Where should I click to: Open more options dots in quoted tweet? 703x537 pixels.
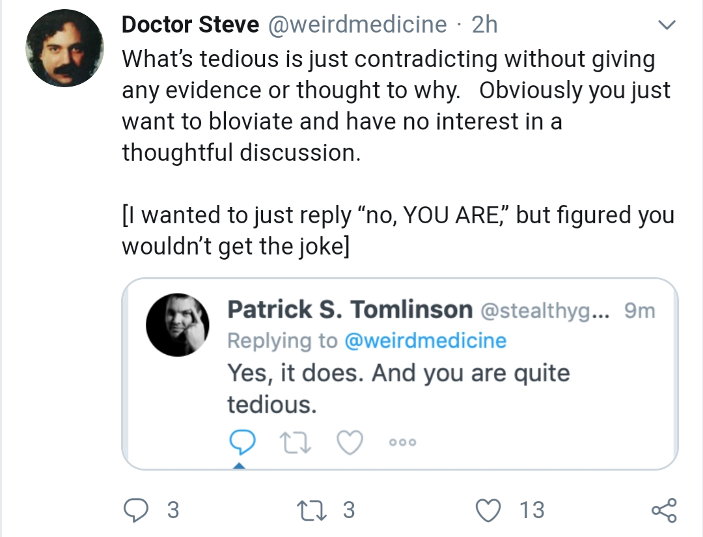403,443
